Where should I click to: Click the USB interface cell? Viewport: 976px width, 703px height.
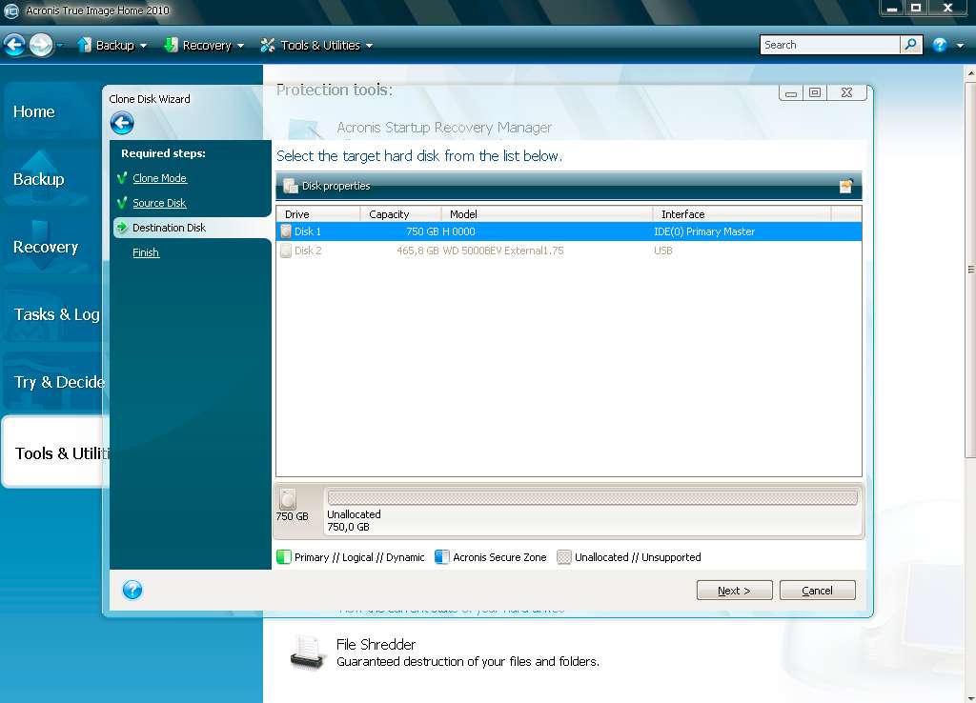tap(663, 251)
